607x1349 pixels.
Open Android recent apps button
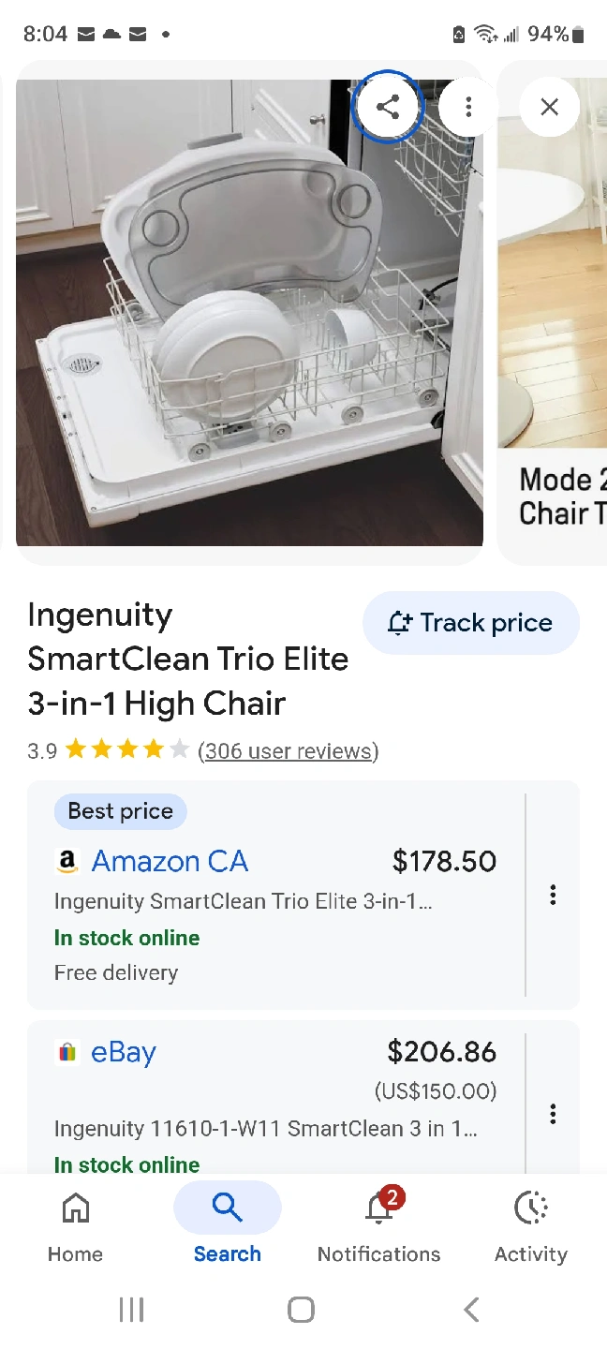coord(131,1310)
